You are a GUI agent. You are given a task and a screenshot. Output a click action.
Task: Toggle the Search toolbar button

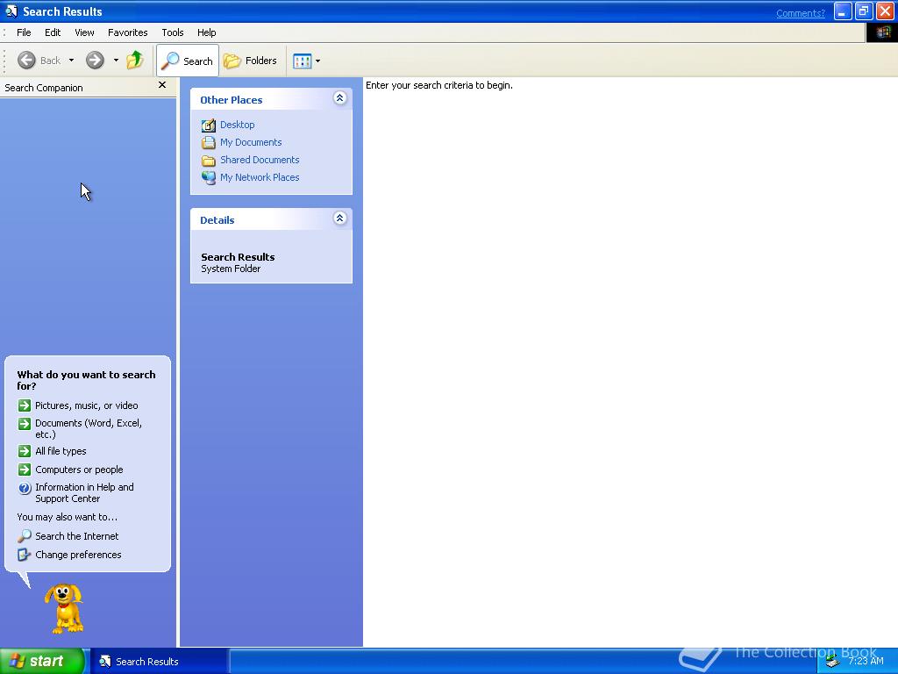[188, 61]
